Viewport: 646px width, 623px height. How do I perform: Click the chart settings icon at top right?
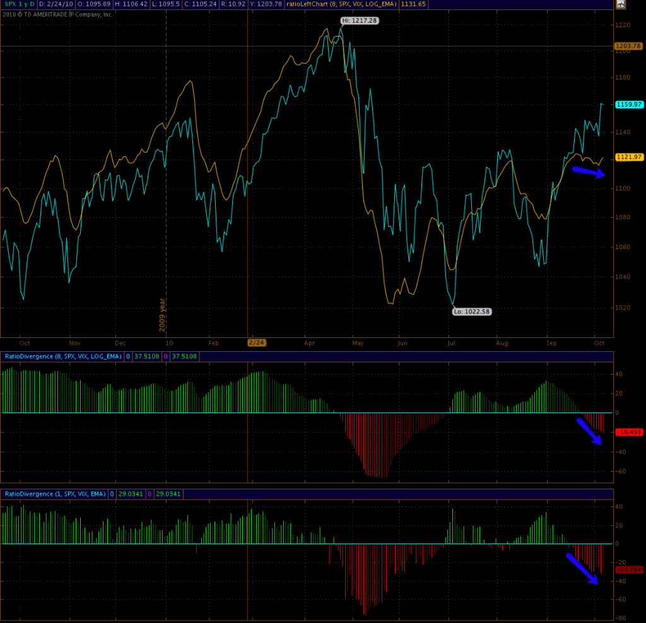(620, 4)
